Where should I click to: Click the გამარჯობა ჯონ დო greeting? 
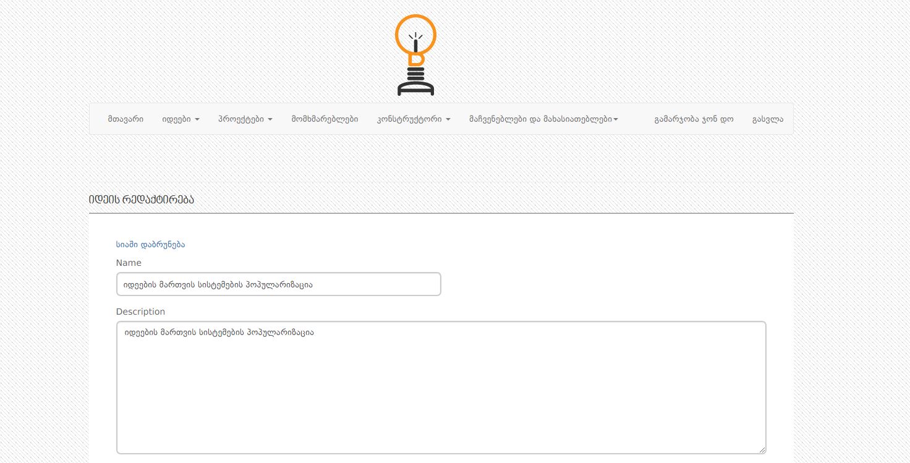point(694,119)
